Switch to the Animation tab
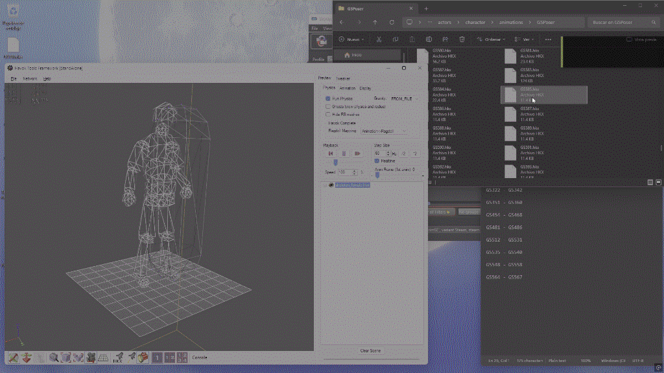The height and width of the screenshot is (373, 664). 348,88
